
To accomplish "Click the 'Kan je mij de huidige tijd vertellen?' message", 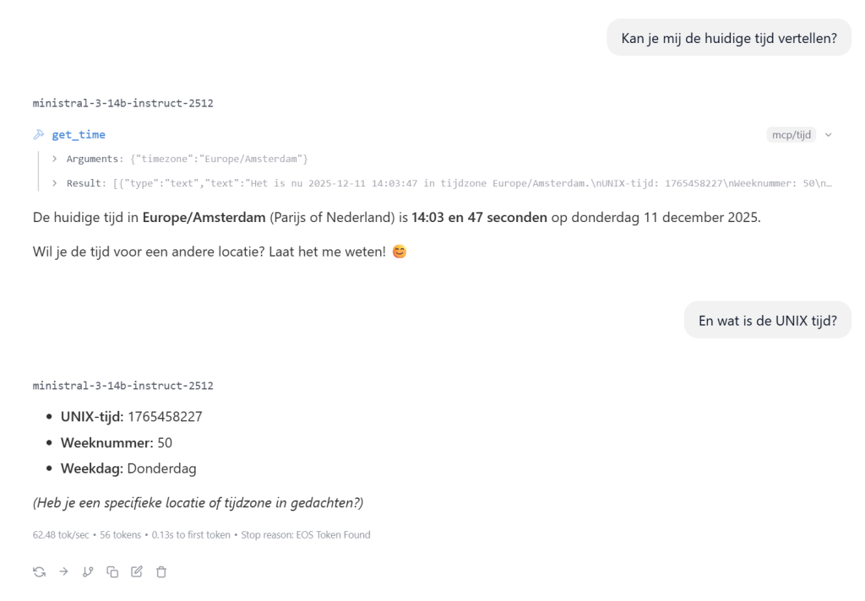I will 729,37.
